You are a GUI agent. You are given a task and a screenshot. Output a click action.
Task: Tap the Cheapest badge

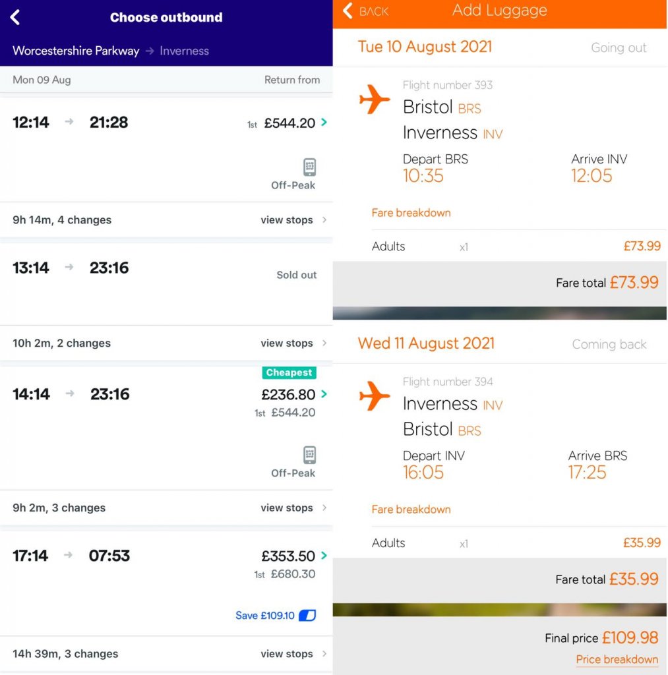[x=289, y=373]
